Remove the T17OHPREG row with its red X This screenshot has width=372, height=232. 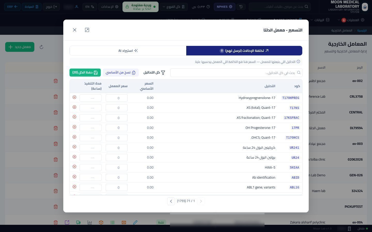(74, 97)
